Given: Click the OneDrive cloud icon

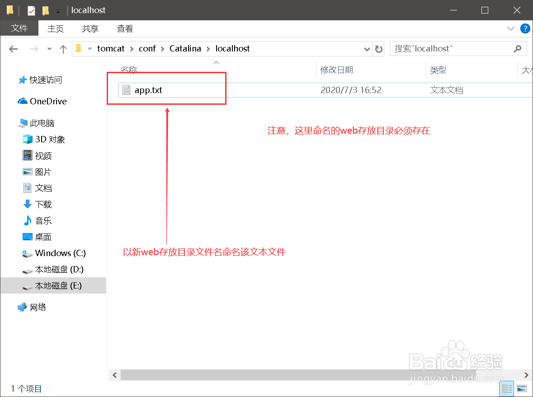Looking at the screenshot, I should 23,101.
